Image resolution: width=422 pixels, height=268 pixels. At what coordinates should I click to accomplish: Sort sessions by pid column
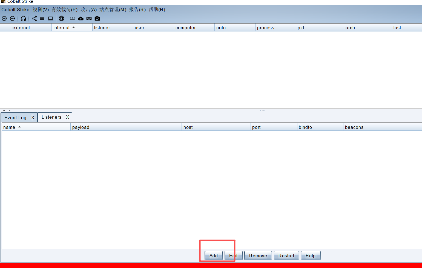(320, 28)
